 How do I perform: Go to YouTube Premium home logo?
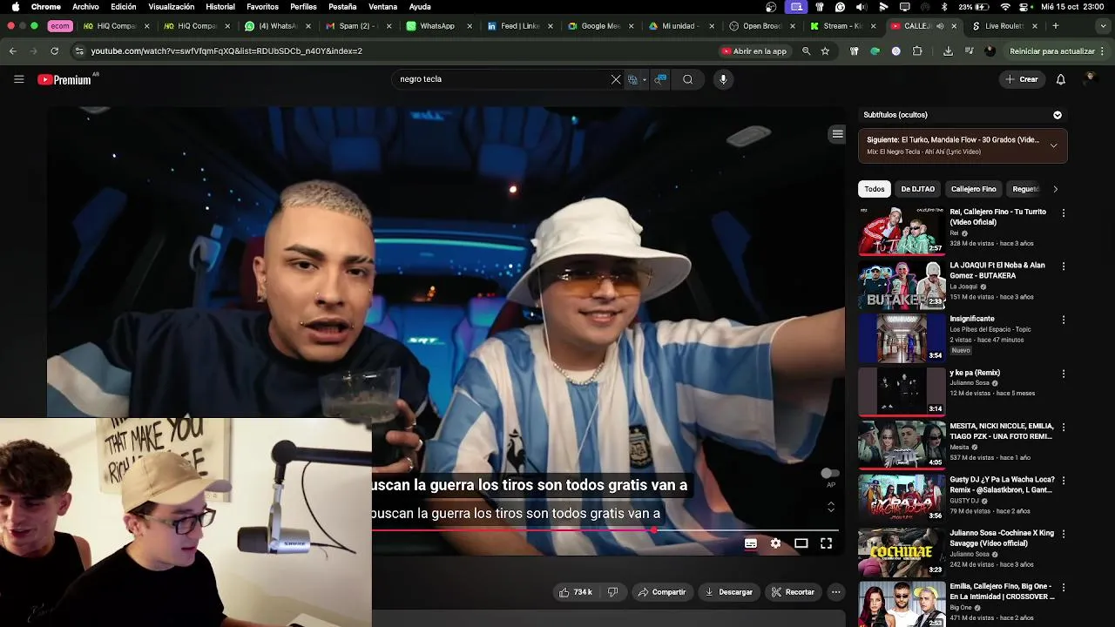coord(65,79)
